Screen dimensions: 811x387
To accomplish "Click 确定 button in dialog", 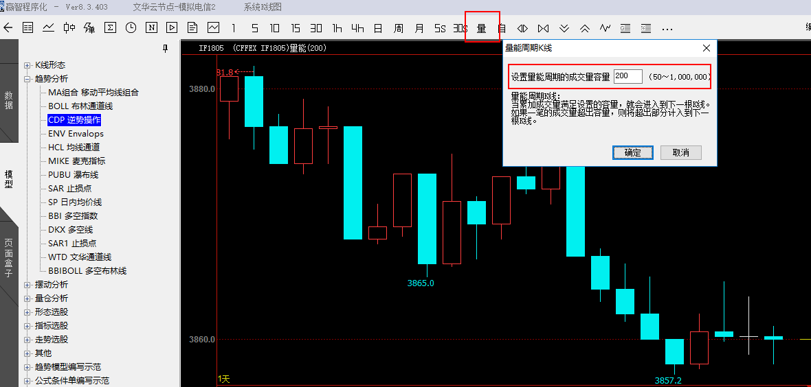I will pos(632,152).
